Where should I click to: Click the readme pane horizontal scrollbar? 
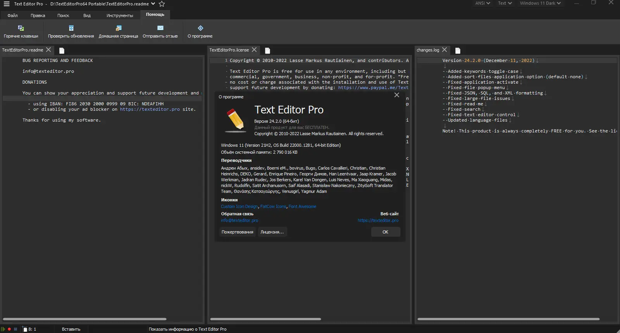(x=84, y=319)
